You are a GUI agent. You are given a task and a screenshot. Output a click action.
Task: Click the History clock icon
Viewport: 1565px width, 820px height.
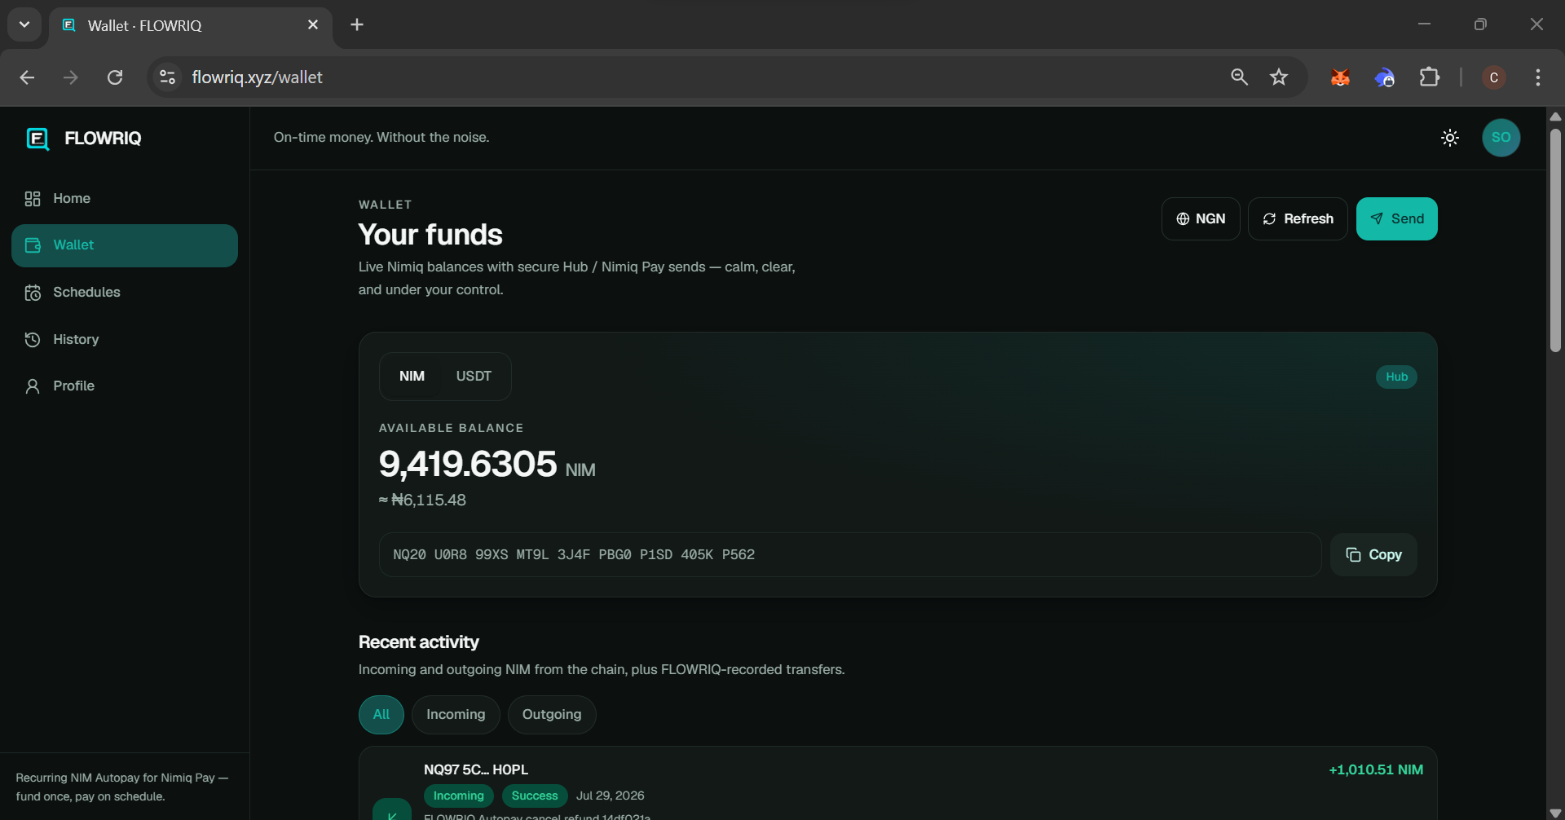[33, 339]
